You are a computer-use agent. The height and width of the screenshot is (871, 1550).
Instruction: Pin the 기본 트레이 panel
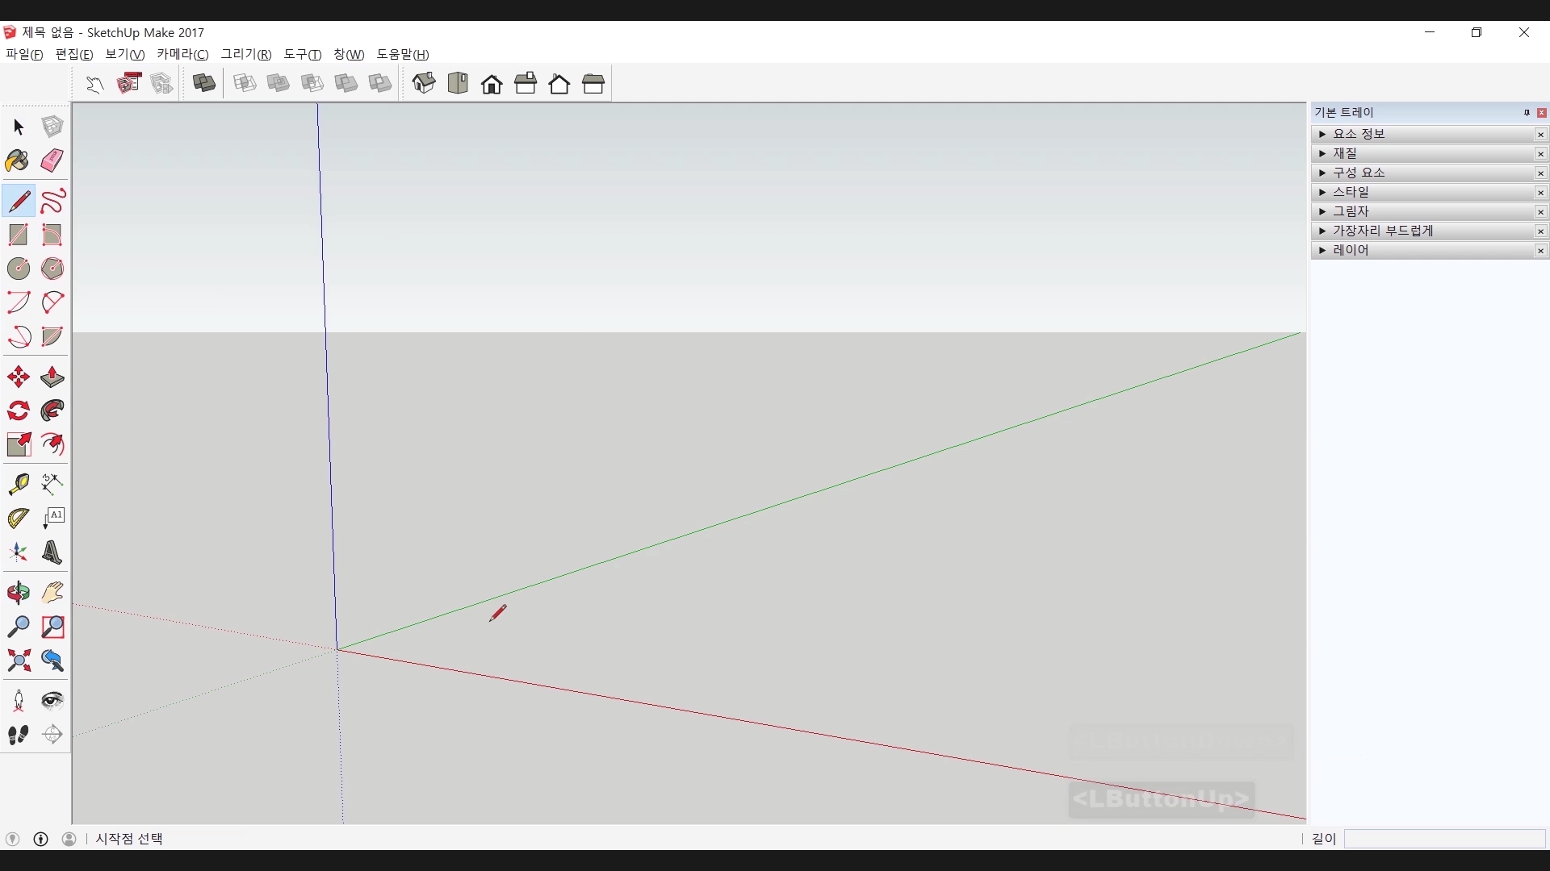(1527, 113)
